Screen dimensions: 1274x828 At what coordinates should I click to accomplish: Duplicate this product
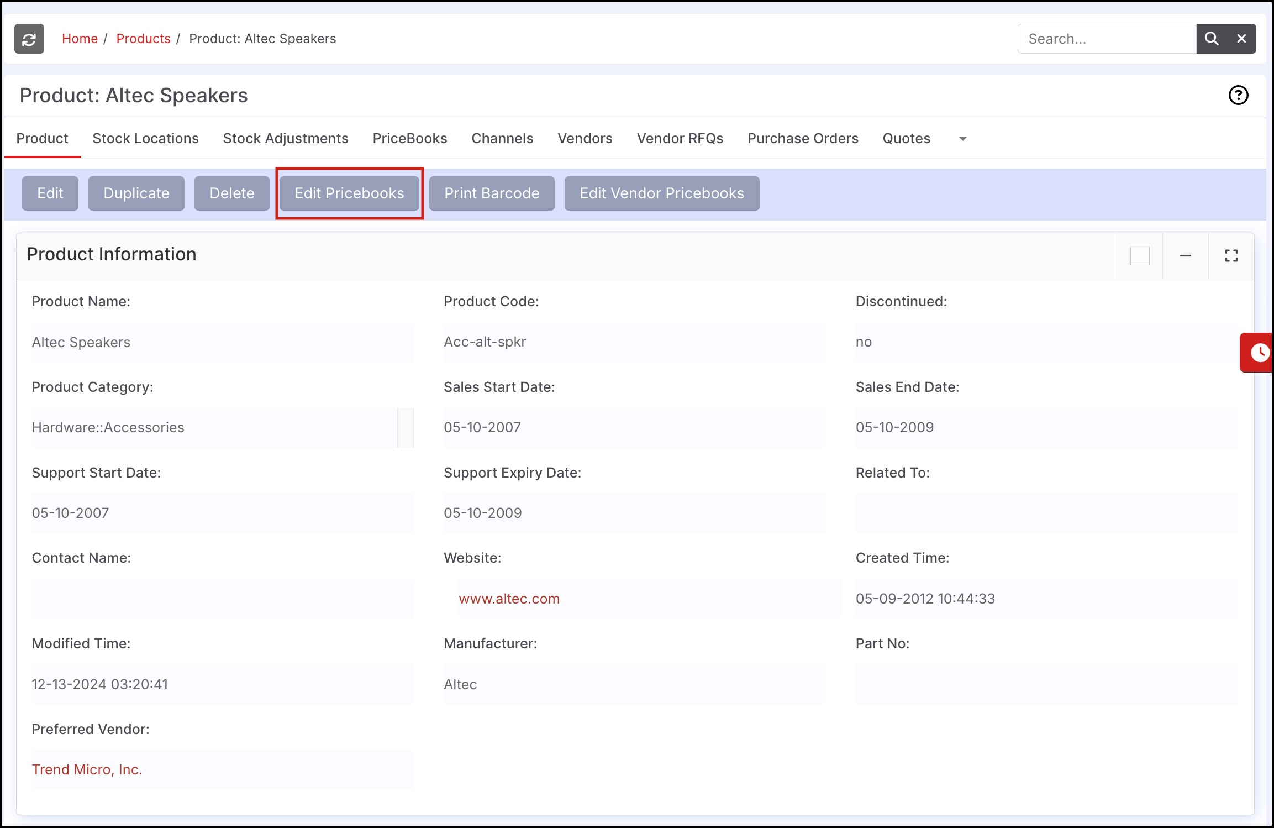136,193
